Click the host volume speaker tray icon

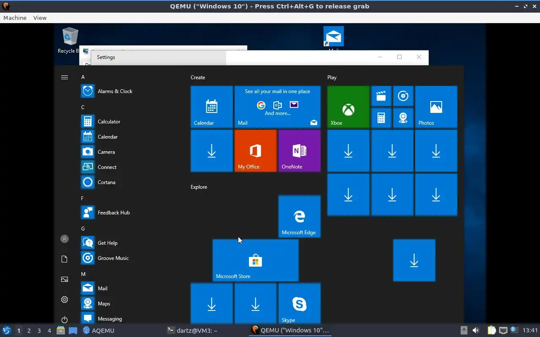pyautogui.click(x=476, y=331)
